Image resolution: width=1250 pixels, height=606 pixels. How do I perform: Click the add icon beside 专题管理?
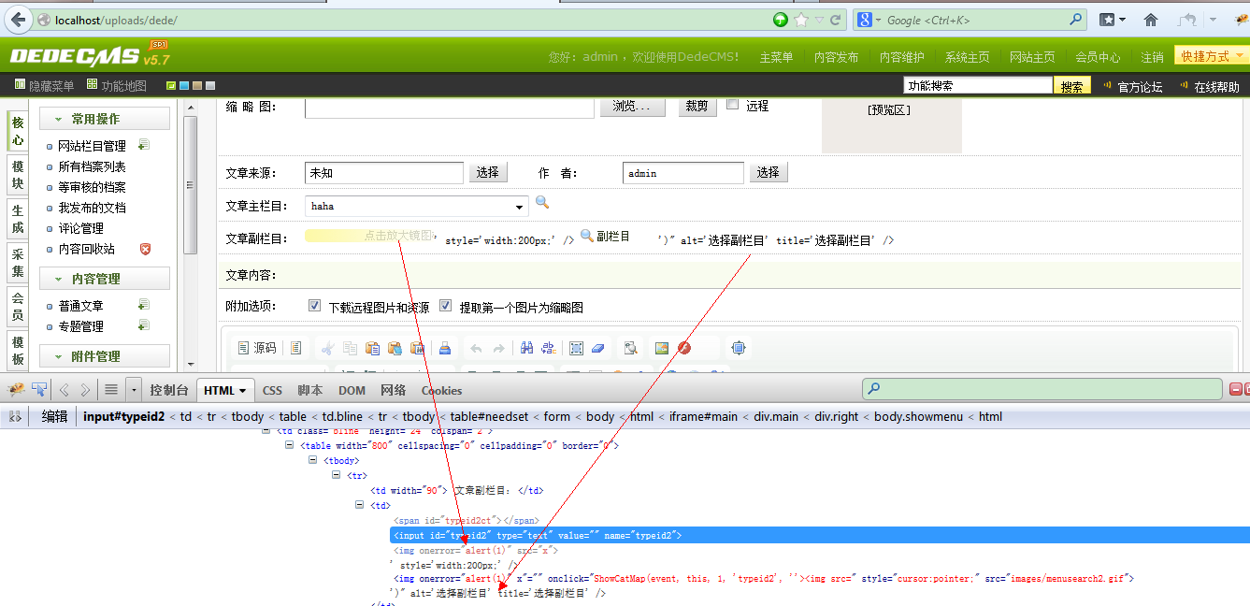coord(144,325)
